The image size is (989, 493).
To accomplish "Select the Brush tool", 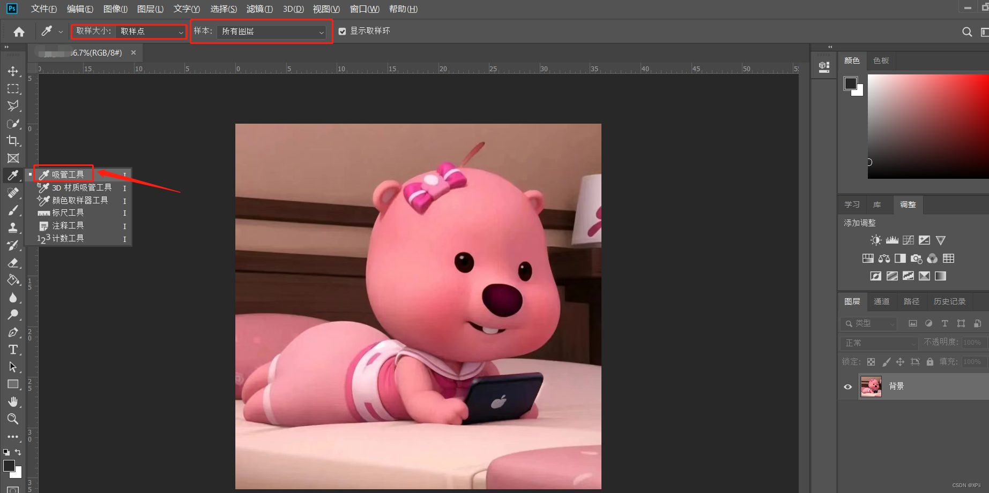I will [13, 210].
